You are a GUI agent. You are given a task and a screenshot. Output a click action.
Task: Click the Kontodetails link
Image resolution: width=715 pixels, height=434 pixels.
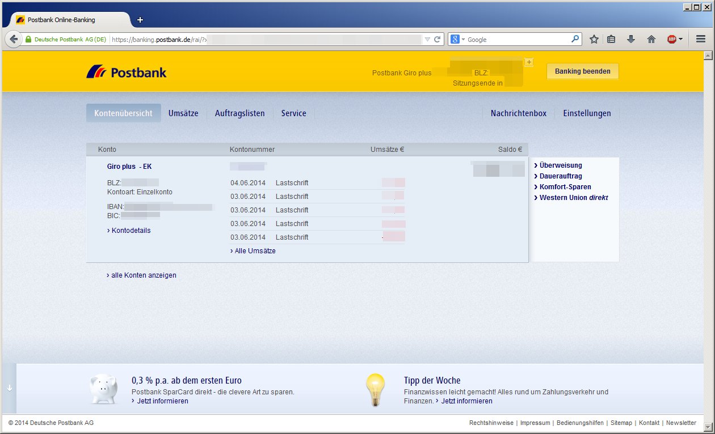(x=131, y=231)
